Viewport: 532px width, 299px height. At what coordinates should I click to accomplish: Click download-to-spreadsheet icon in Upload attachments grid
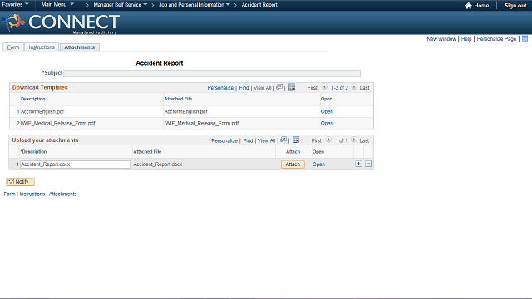click(x=296, y=140)
